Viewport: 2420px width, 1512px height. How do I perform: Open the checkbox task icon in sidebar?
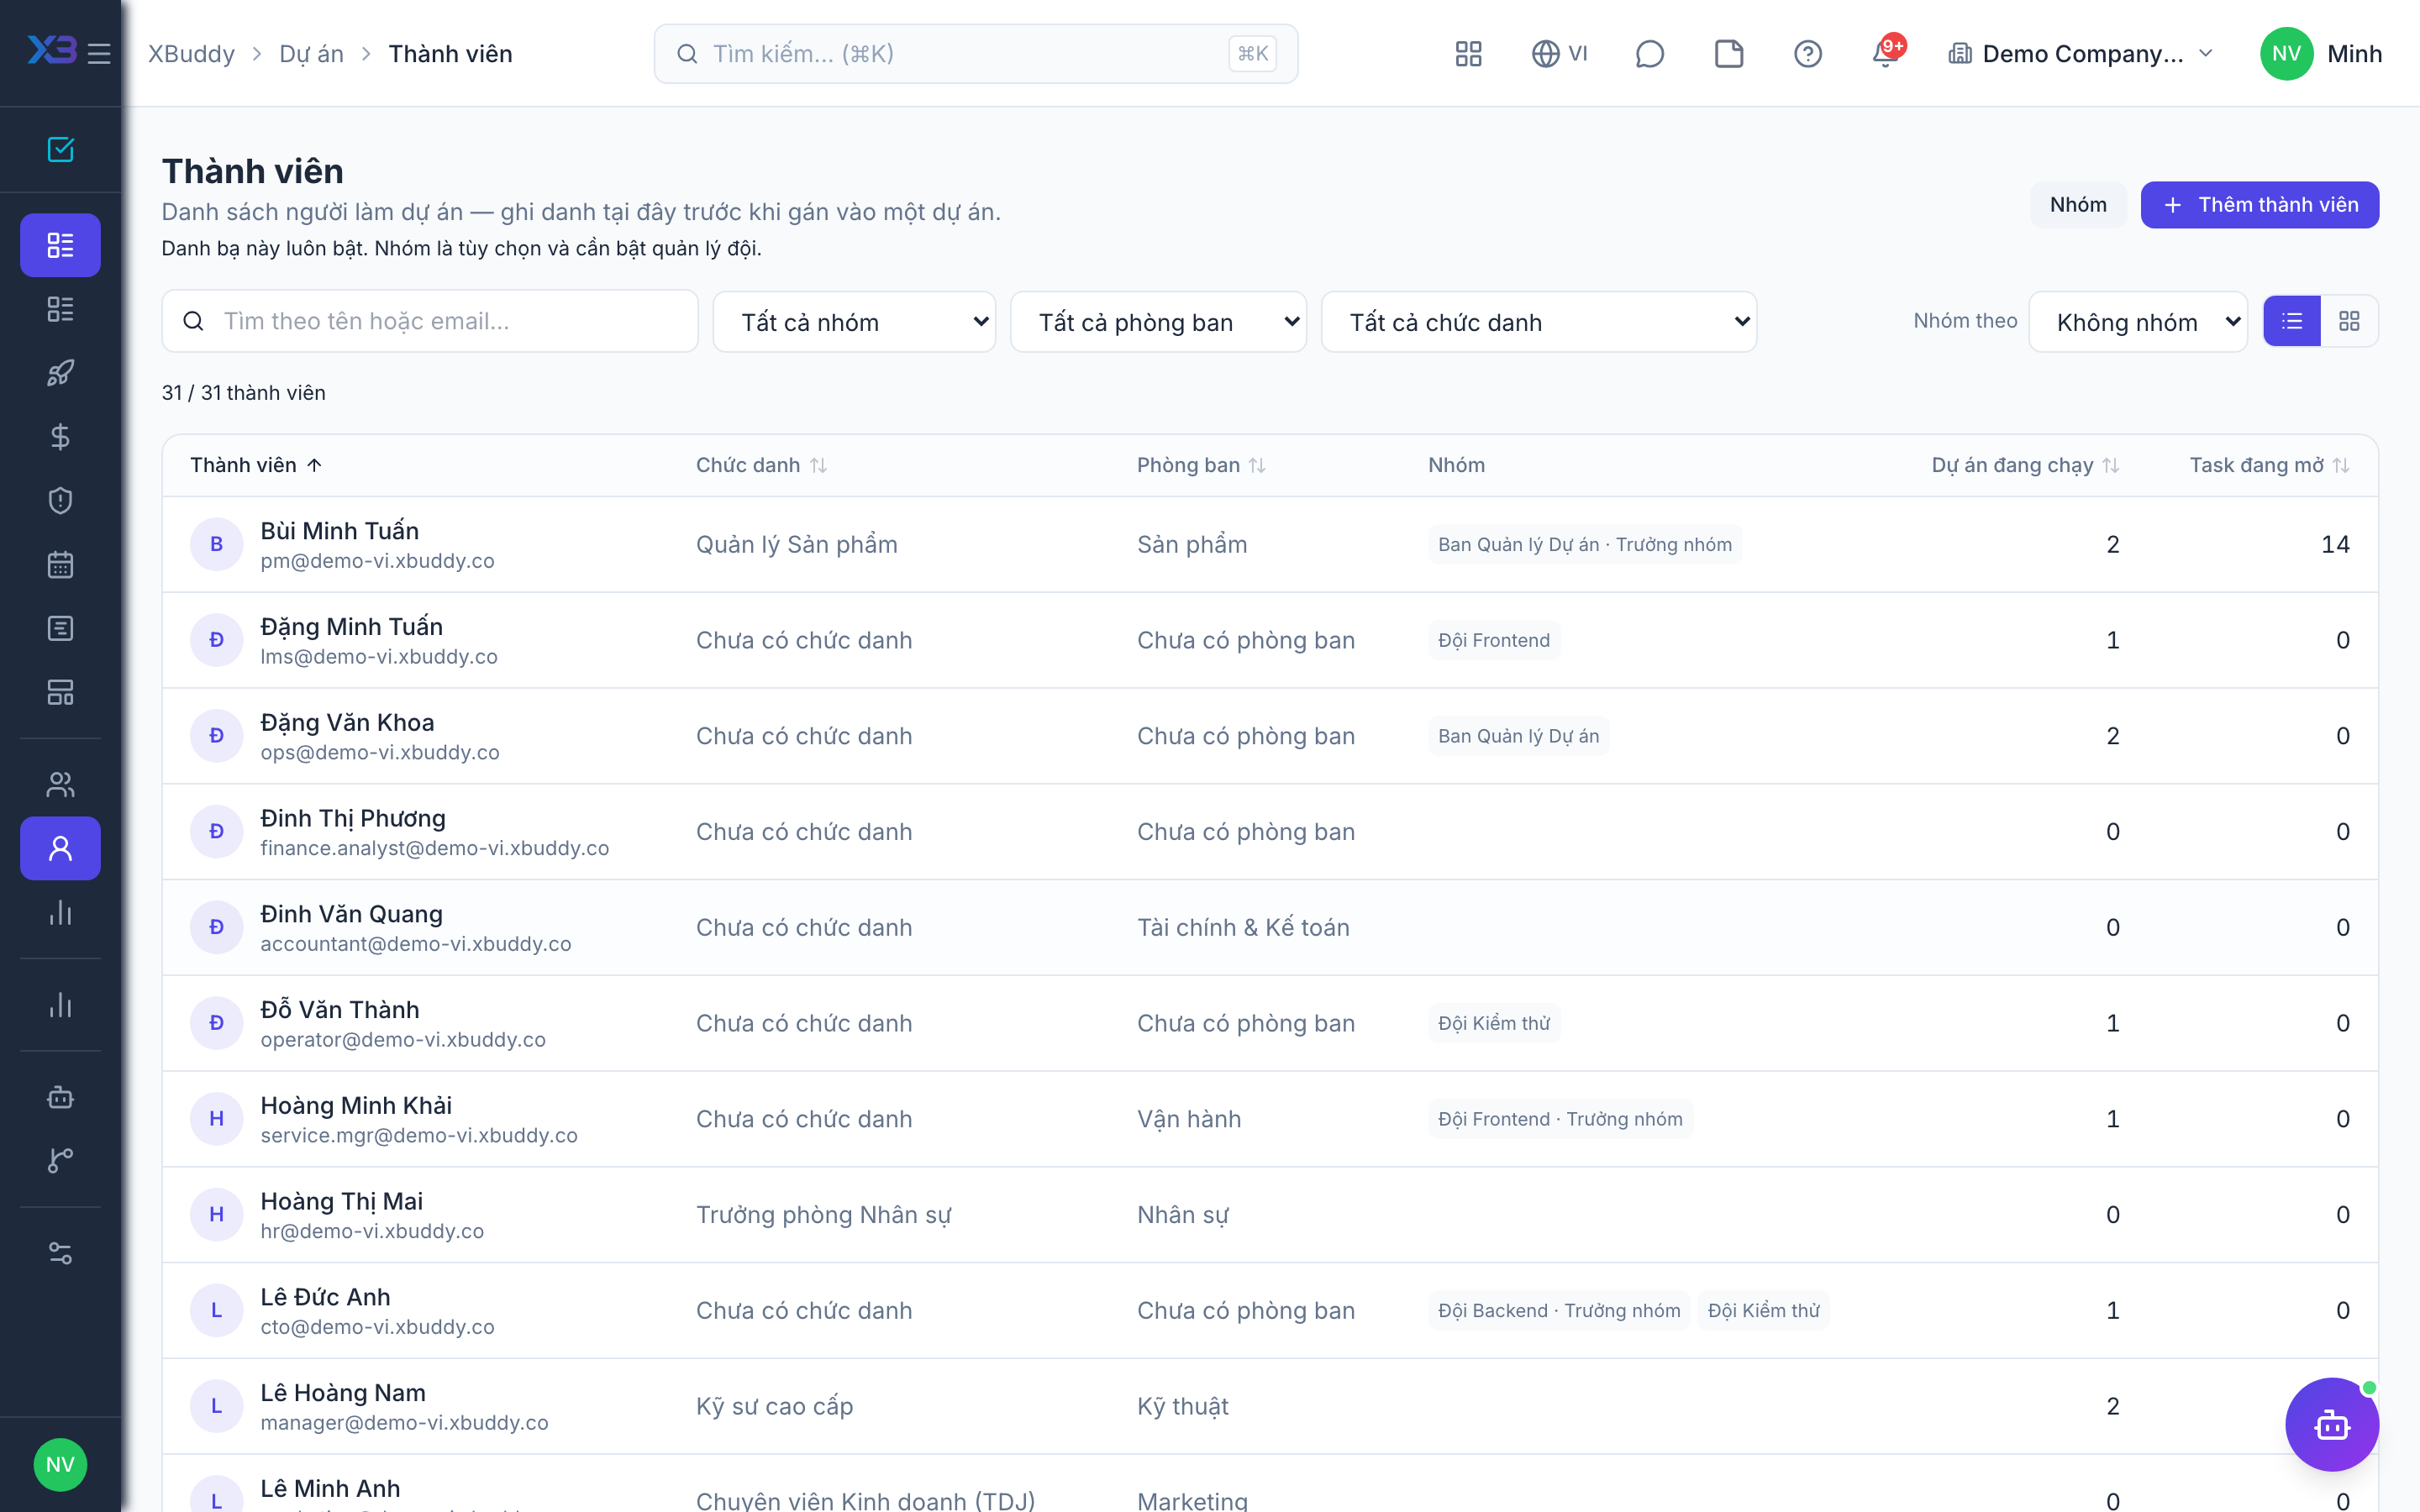[60, 149]
